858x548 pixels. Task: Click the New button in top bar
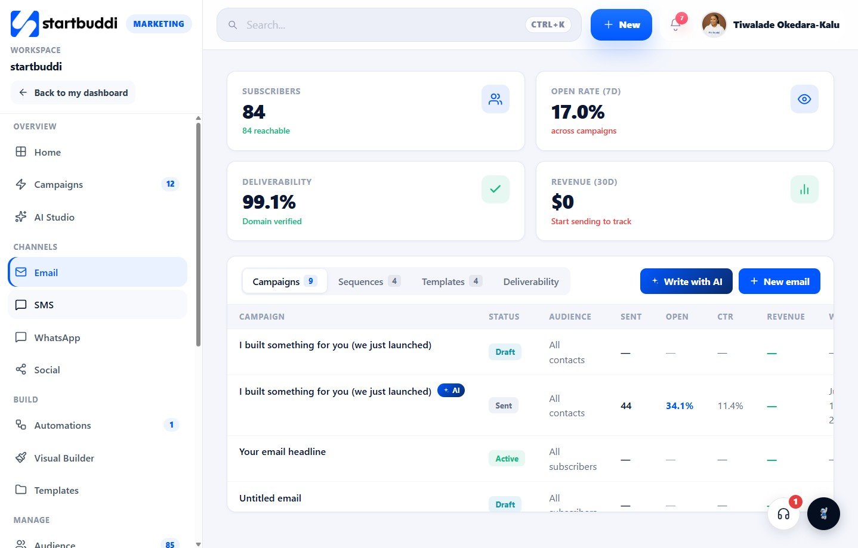tap(621, 24)
